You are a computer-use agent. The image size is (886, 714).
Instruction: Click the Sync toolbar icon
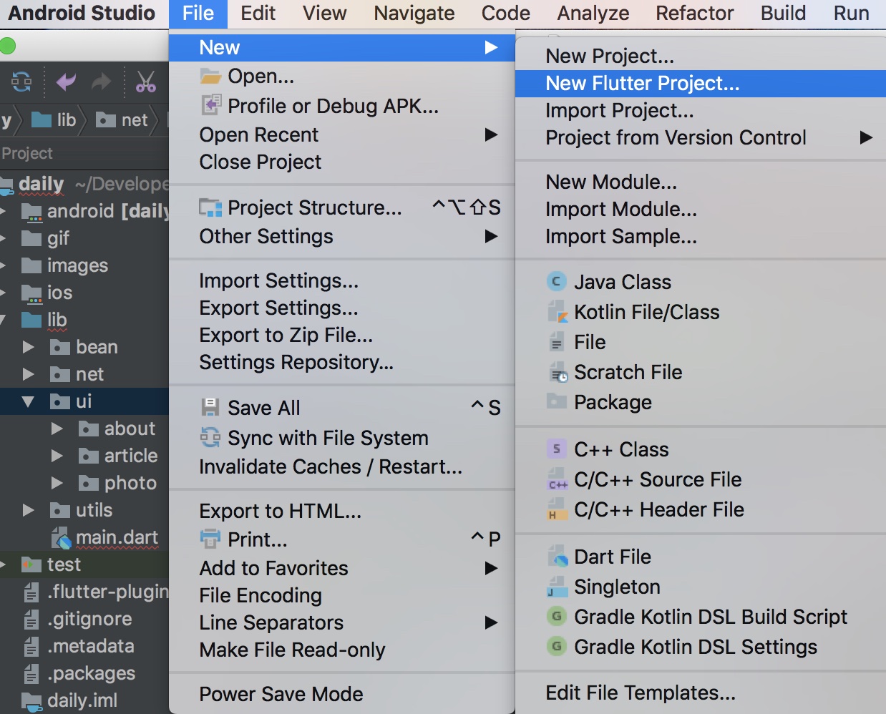[21, 82]
